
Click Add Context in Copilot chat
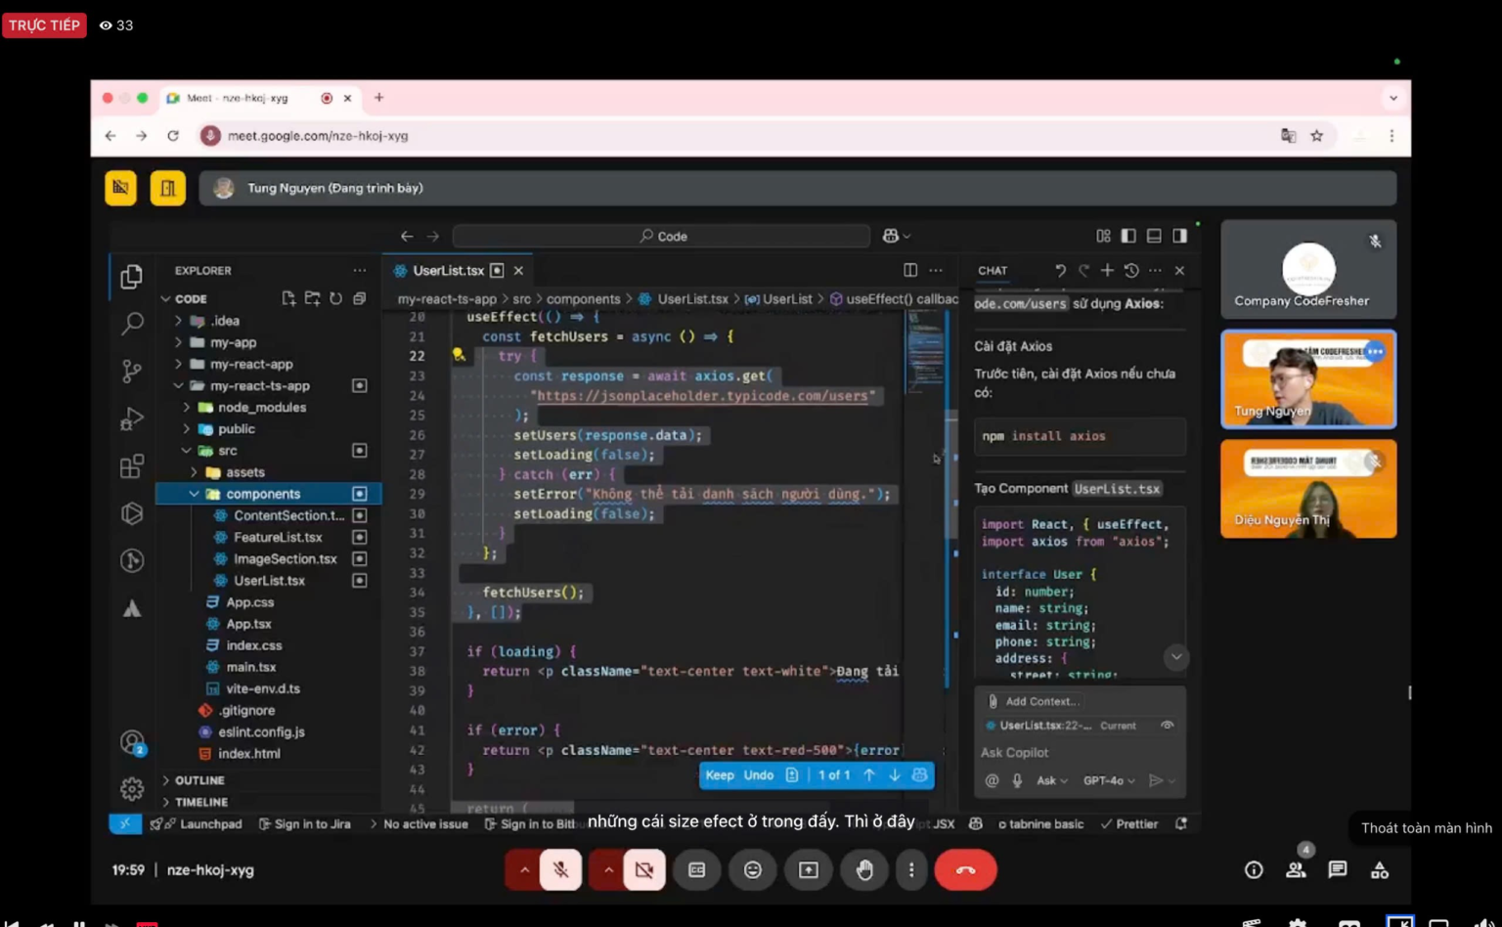click(x=1034, y=701)
